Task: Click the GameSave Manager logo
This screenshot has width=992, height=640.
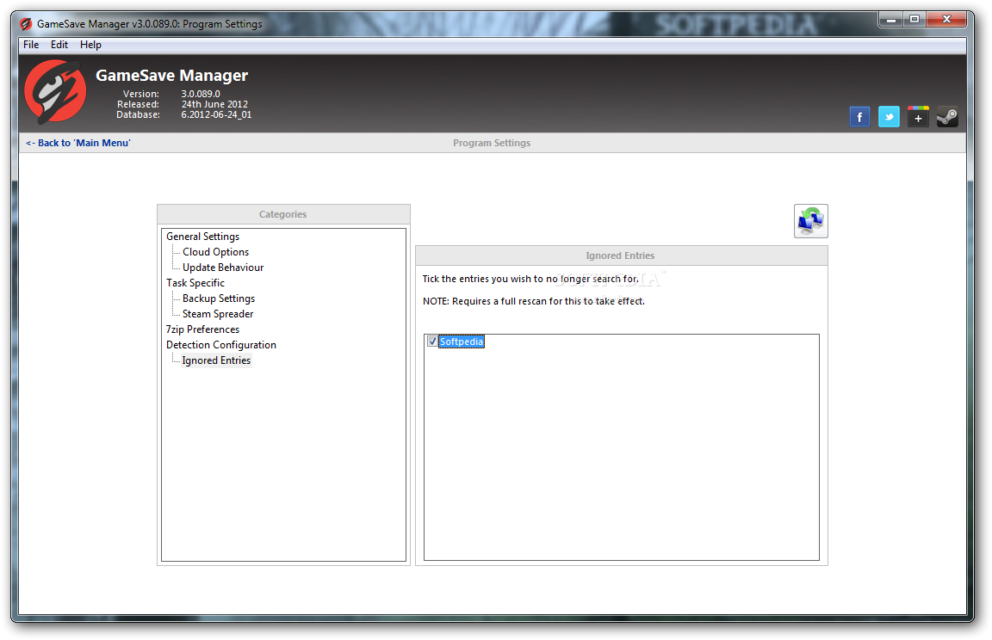Action: [55, 91]
